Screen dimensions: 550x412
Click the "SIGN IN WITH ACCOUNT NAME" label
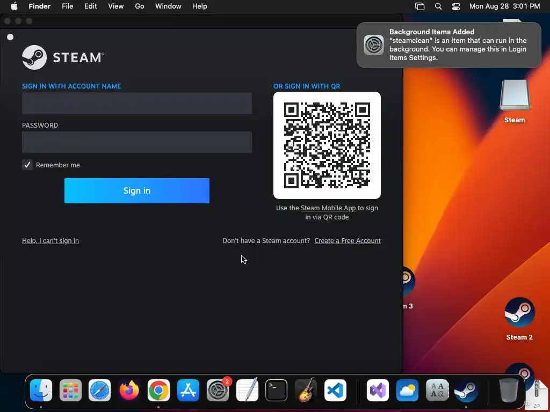71,86
